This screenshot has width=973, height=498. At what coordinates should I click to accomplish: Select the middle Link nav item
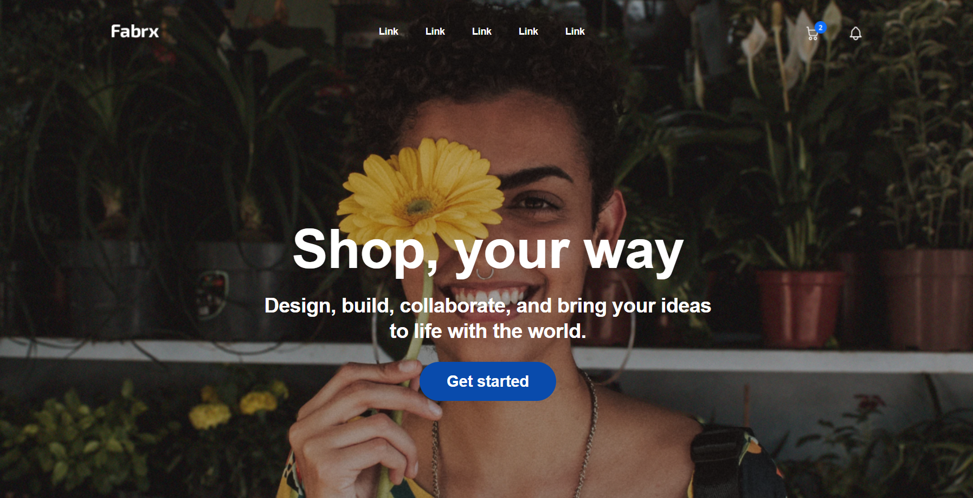[481, 31]
